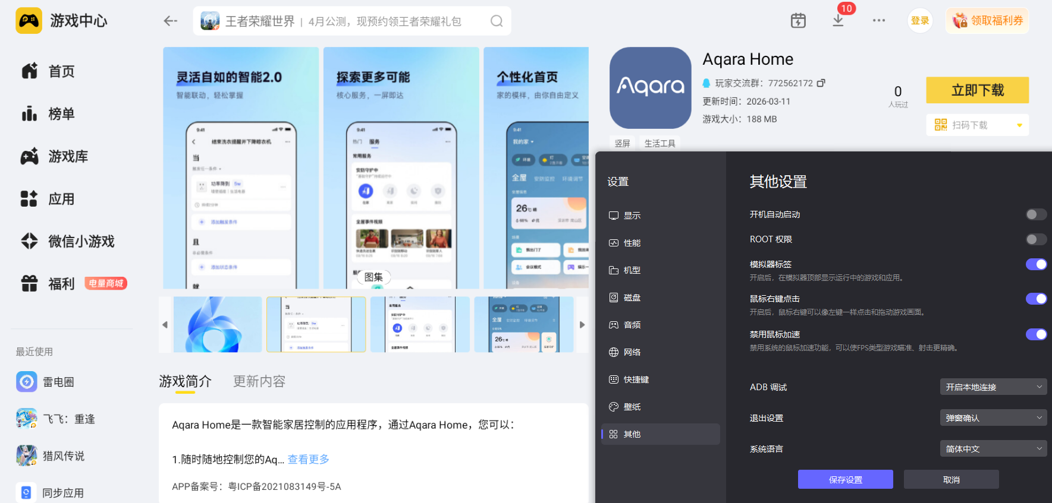Select the third gallery thumbnail
This screenshot has height=503, width=1052.
tap(420, 324)
